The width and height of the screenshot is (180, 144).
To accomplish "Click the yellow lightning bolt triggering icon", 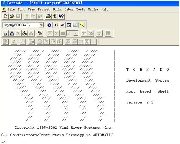I will (x=82, y=25).
